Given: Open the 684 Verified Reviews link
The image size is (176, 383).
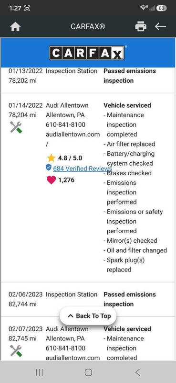Looking at the screenshot, I should tap(83, 169).
